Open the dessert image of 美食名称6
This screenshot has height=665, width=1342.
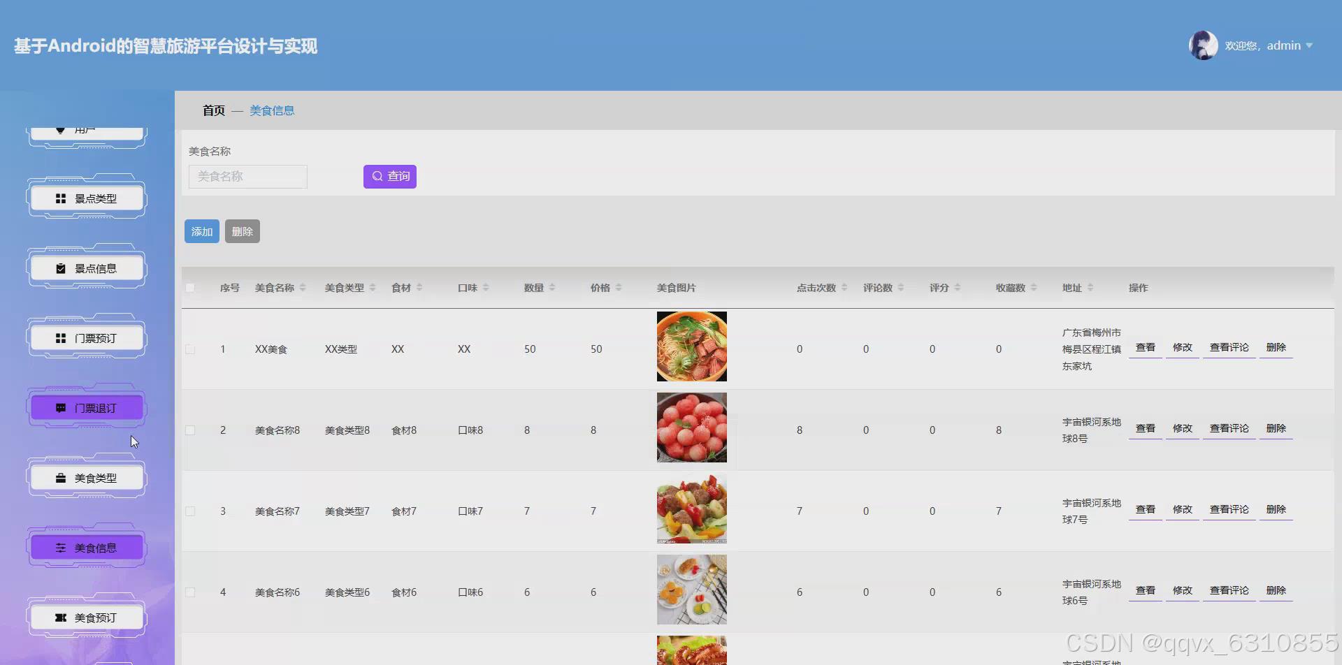pos(692,590)
